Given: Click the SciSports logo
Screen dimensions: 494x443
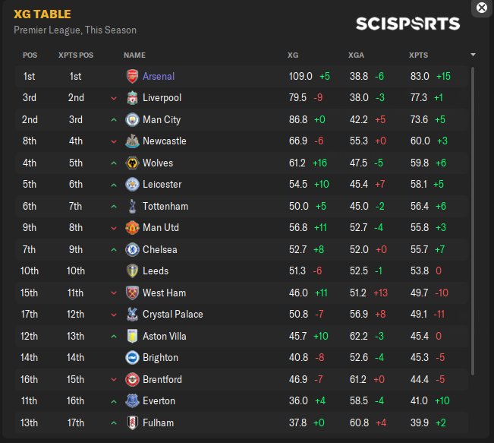Looking at the screenshot, I should [407, 24].
